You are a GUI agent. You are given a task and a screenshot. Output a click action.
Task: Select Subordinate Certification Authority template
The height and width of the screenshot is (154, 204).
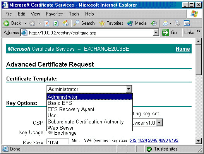[x=89, y=121]
